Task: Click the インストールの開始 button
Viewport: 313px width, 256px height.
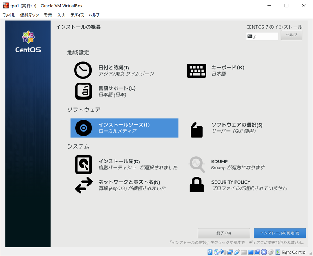Action: click(279, 233)
